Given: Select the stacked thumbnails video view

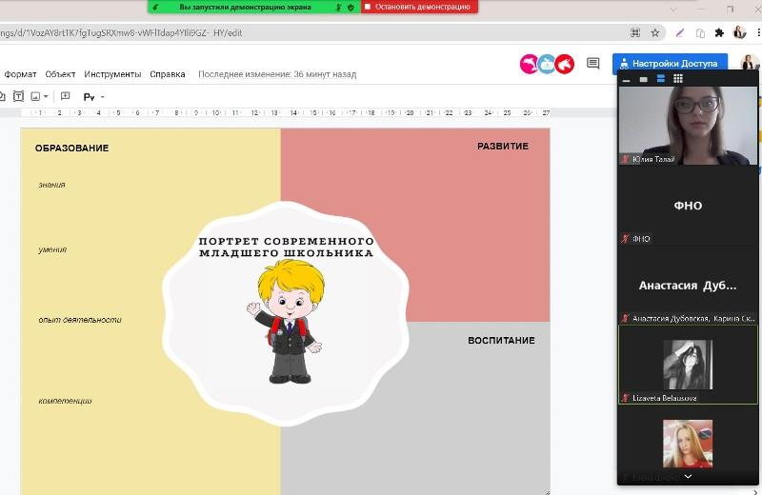Looking at the screenshot, I should [661, 79].
